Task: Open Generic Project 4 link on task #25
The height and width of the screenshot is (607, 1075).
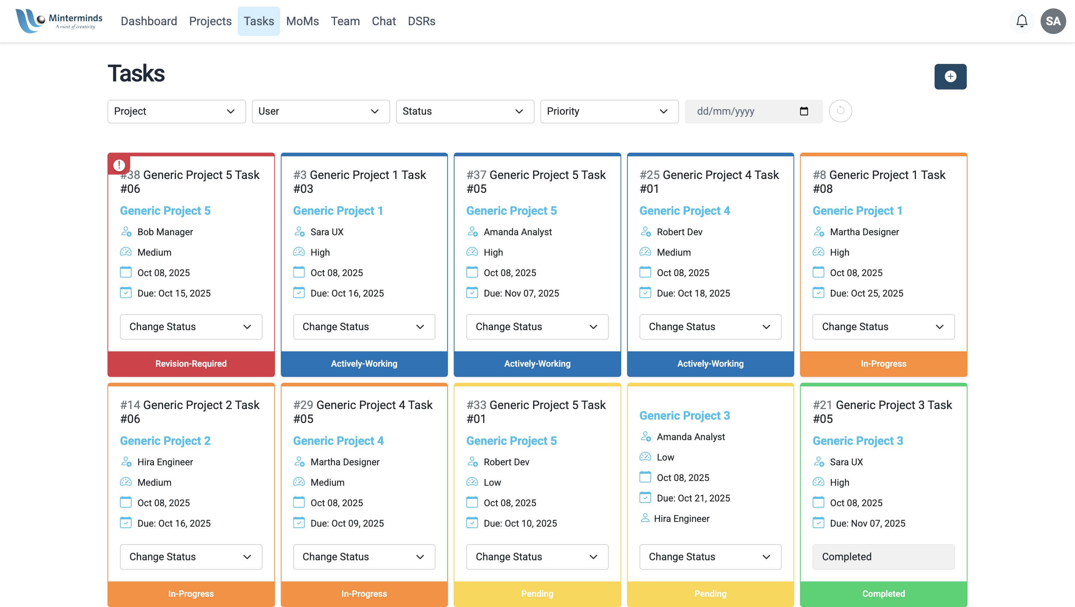Action: click(x=684, y=211)
